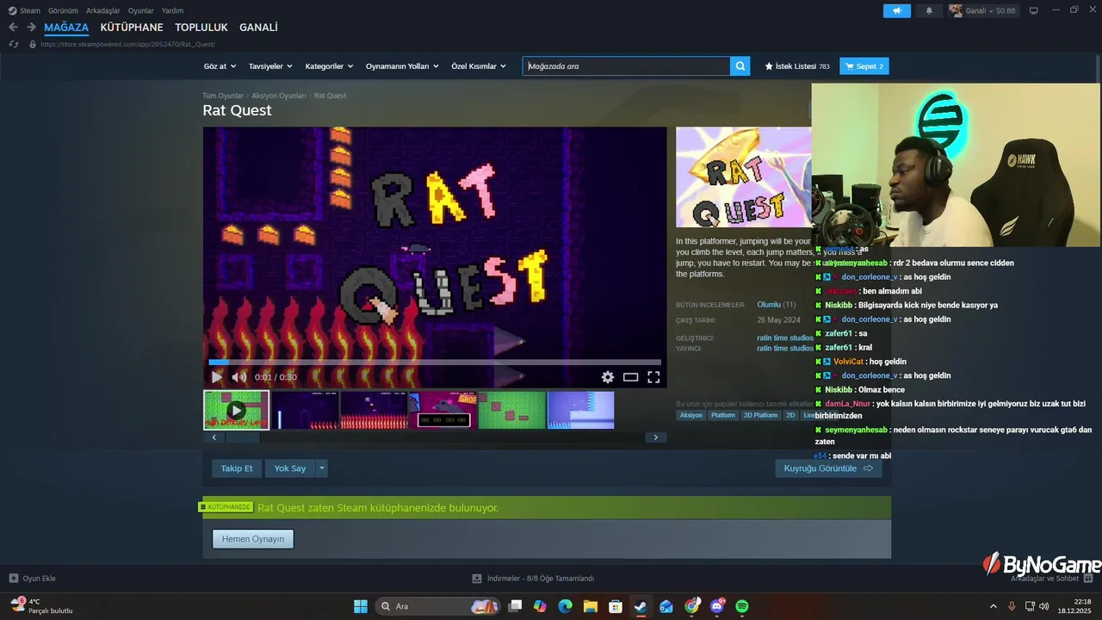Open Arkadaşlar ve Sohbet friends icon

[x=1088, y=579]
